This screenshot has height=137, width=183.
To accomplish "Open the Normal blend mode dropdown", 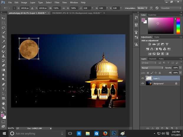I will point(152,67).
